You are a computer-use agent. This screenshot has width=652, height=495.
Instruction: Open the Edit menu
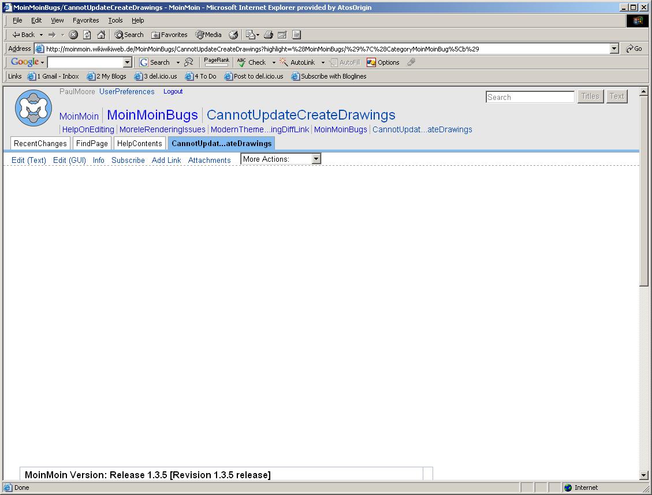(x=36, y=20)
